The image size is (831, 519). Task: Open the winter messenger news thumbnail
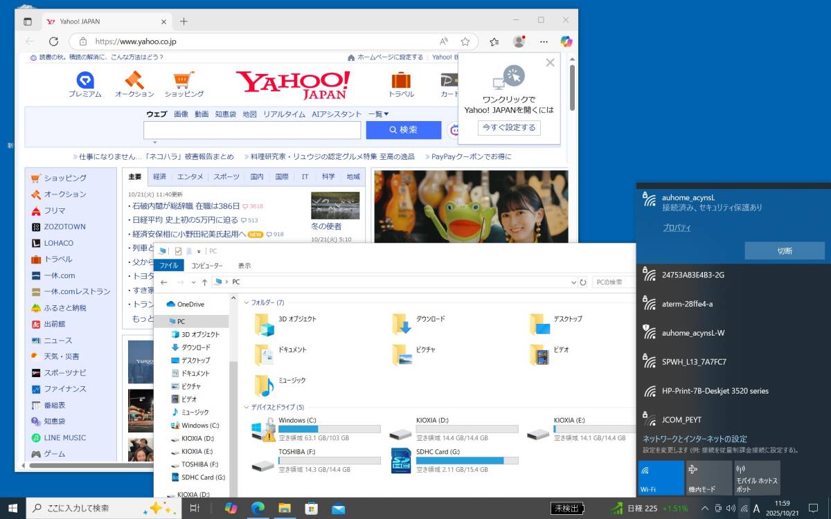pyautogui.click(x=335, y=206)
